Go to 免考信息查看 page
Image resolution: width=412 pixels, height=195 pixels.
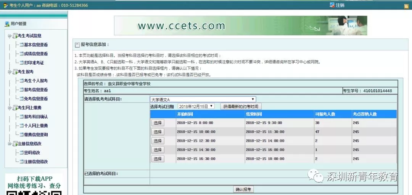click(36, 99)
